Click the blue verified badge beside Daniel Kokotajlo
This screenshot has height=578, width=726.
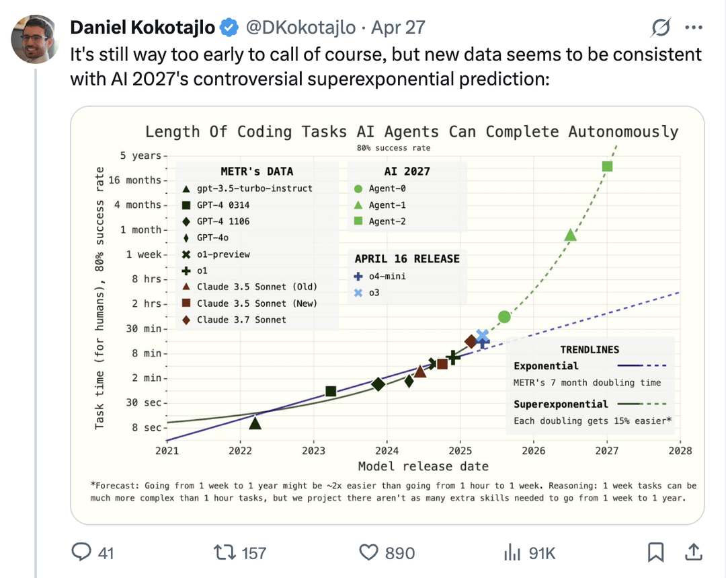click(x=229, y=28)
